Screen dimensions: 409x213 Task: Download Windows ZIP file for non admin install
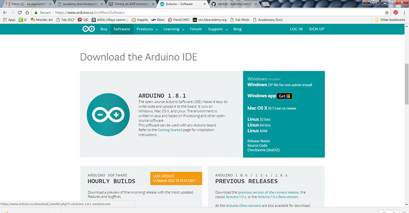coord(280,85)
